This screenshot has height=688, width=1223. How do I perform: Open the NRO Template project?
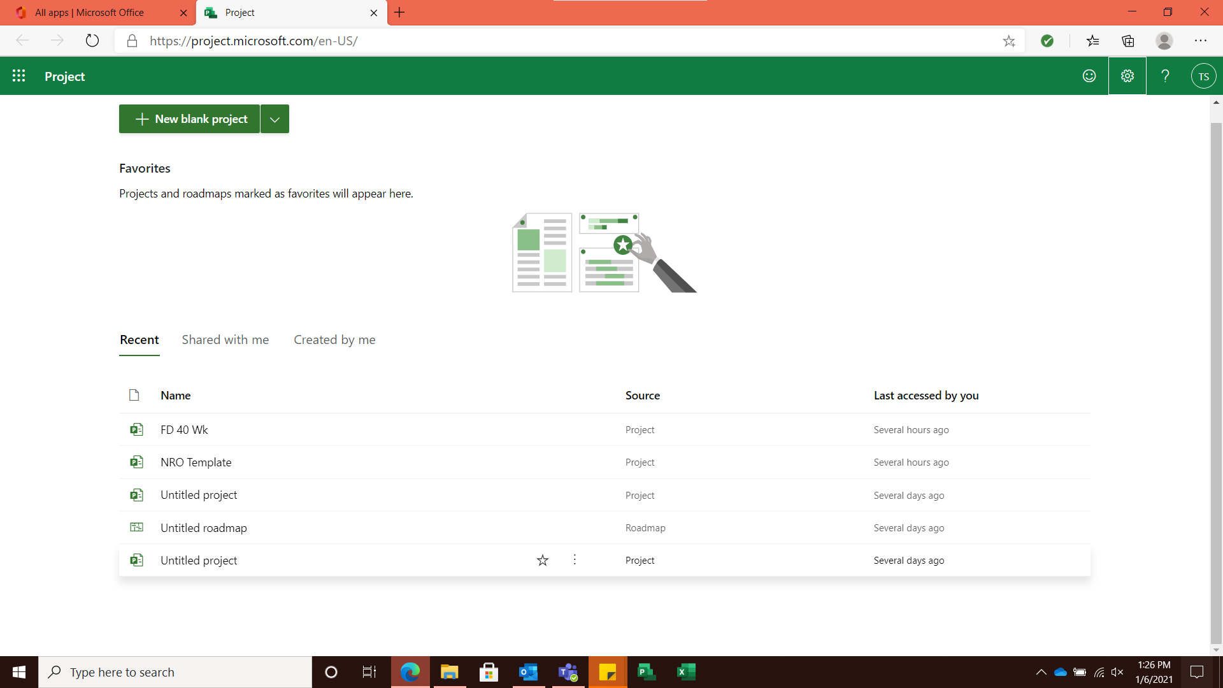(196, 462)
